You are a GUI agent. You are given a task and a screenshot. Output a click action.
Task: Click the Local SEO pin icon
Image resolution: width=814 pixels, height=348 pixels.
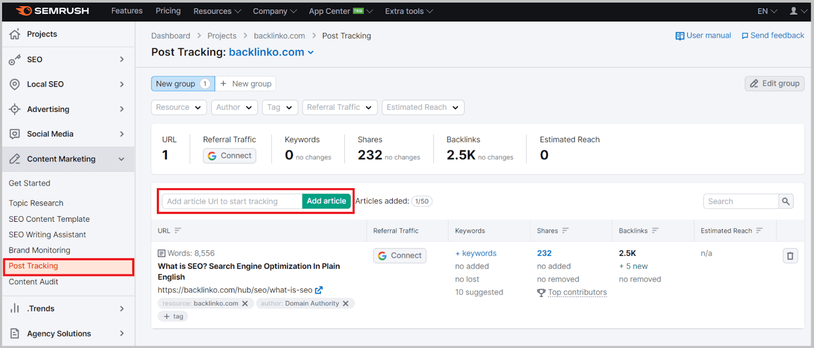(x=15, y=84)
